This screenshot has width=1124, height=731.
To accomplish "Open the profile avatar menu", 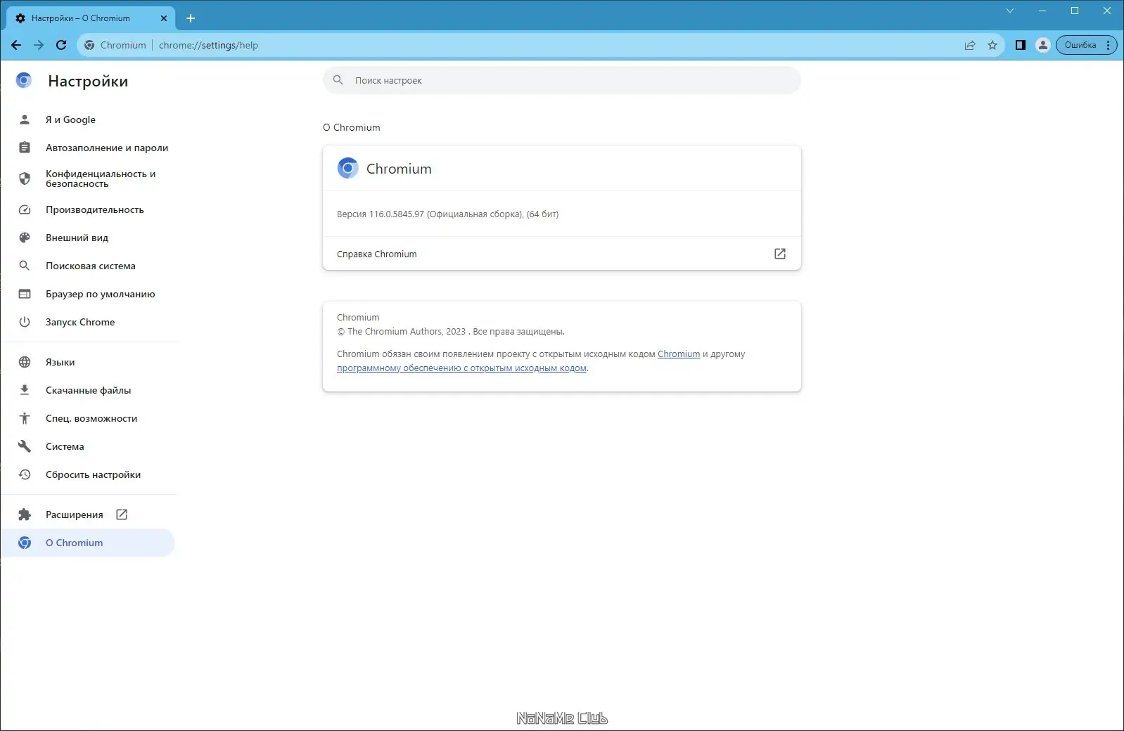I will (1043, 45).
